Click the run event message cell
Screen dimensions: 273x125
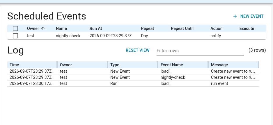(x=219, y=83)
